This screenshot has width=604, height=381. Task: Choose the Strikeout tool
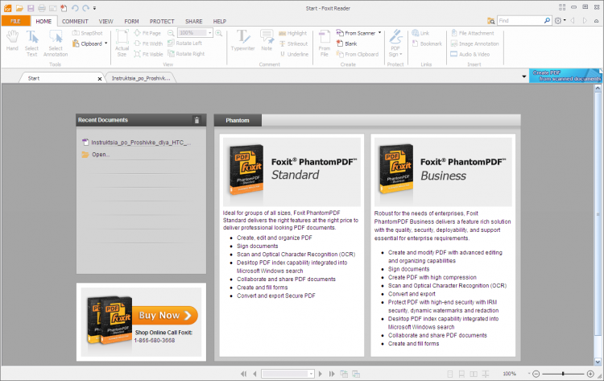(x=293, y=43)
